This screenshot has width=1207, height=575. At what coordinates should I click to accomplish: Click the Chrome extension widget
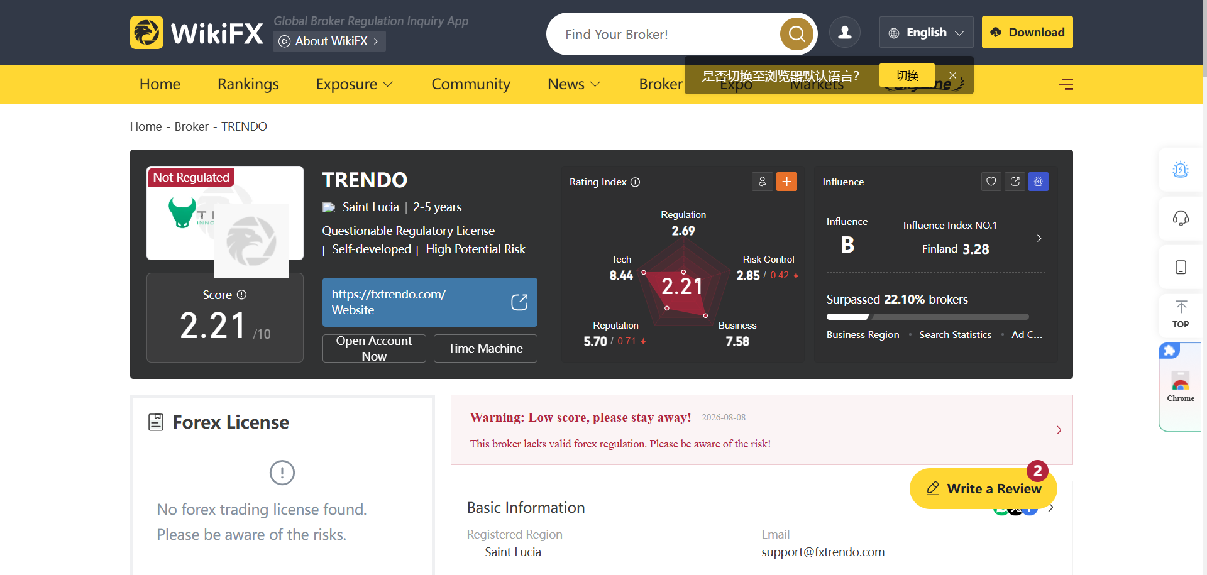tap(1181, 386)
